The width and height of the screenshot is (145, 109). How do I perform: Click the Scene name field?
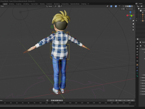click(x=142, y=4)
